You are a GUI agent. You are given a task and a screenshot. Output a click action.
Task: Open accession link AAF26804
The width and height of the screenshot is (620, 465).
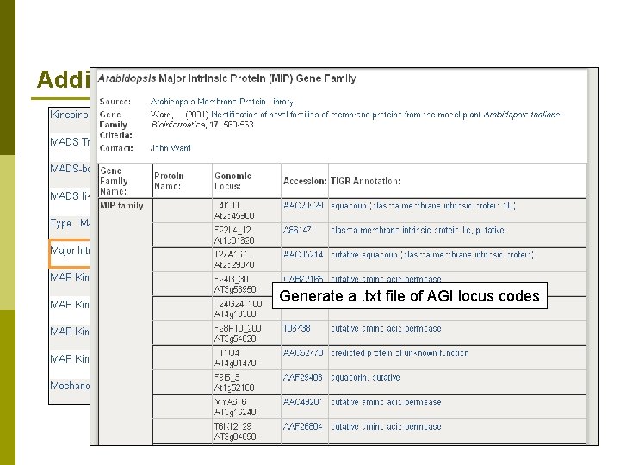coord(303,426)
